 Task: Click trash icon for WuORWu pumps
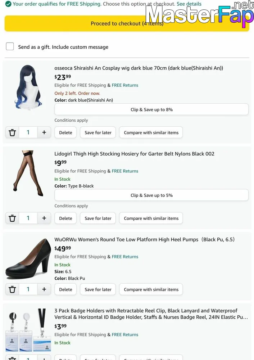(x=12, y=289)
